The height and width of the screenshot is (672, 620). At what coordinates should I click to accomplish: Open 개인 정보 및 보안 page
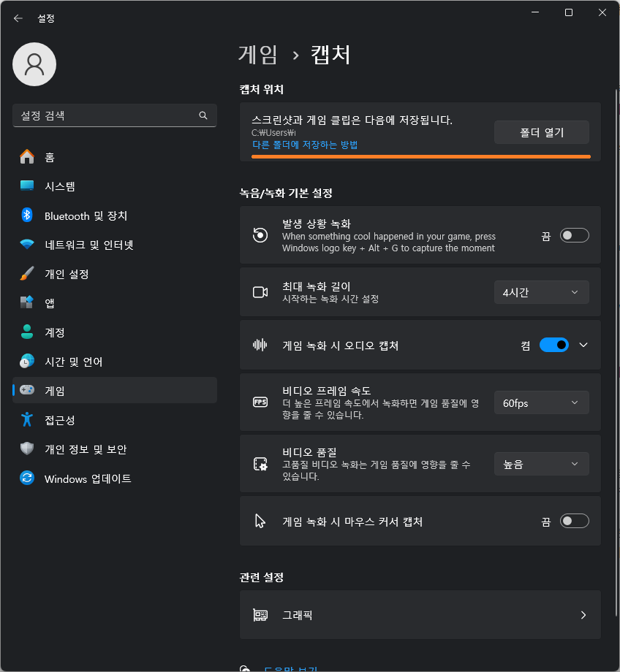[x=115, y=449]
